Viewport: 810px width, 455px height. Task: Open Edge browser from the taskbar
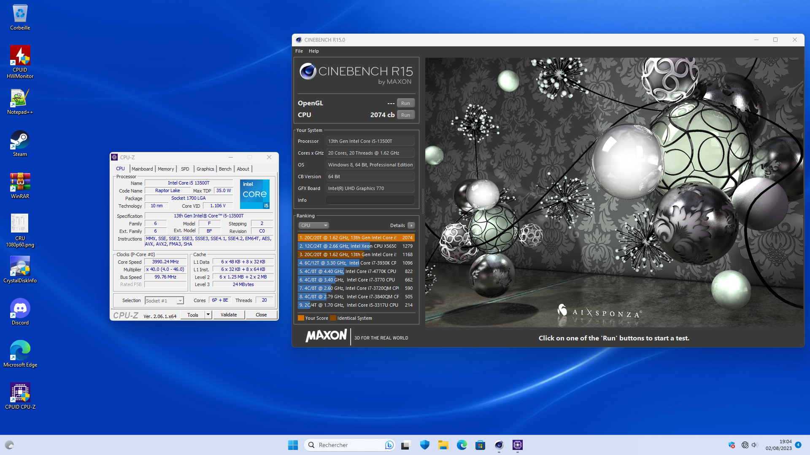click(462, 445)
